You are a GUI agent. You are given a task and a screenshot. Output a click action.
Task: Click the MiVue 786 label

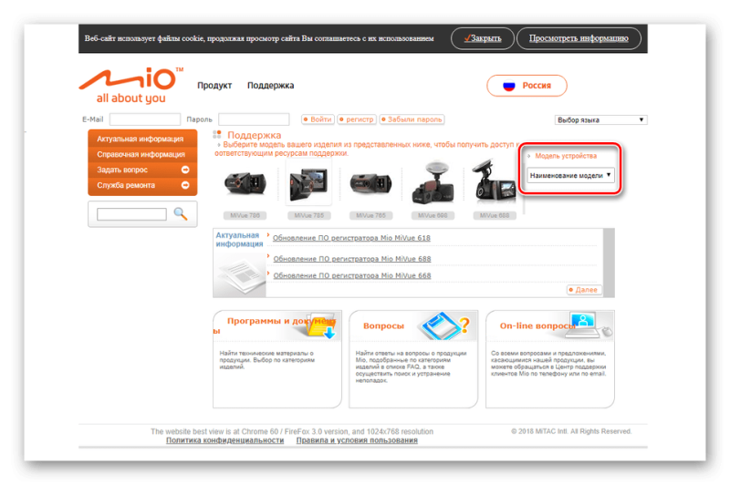tap(245, 215)
